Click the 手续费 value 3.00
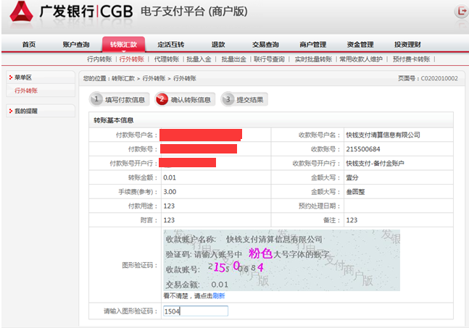 (170, 192)
